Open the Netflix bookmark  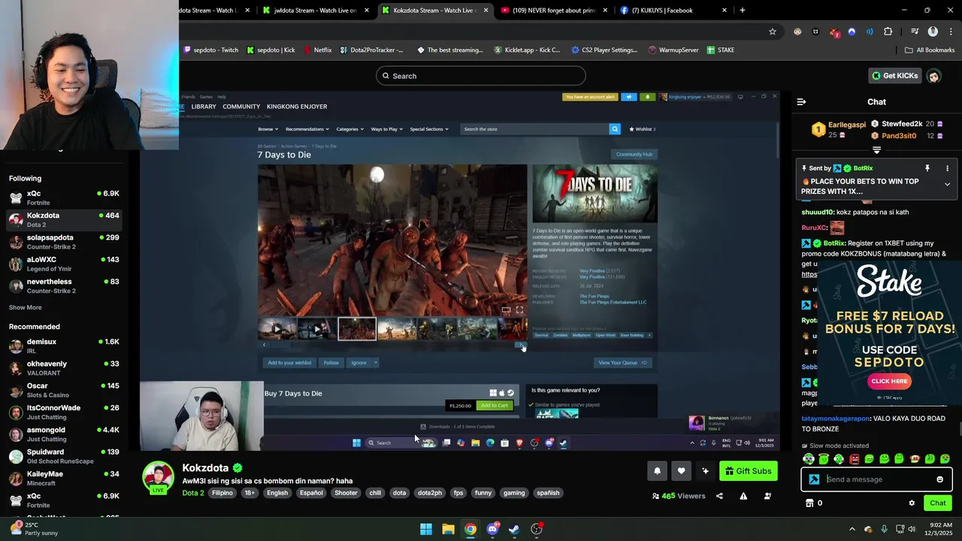pos(317,50)
